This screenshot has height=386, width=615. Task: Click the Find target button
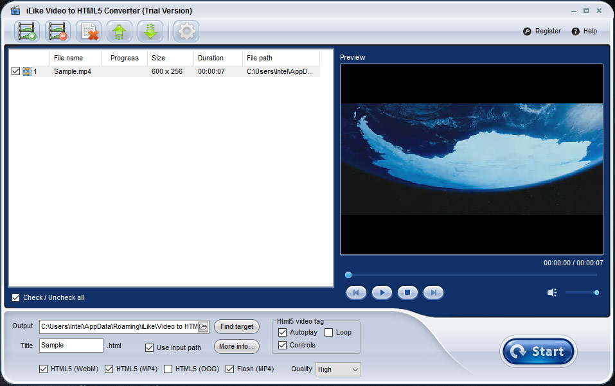(x=236, y=327)
